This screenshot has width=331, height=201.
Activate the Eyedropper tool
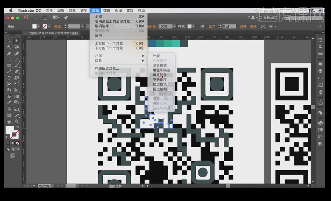[x=9, y=102]
